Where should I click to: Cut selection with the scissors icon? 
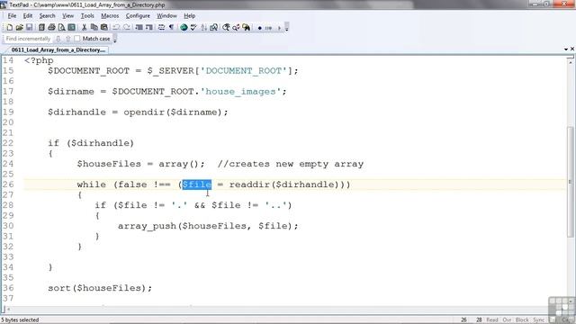pyautogui.click(x=84, y=28)
